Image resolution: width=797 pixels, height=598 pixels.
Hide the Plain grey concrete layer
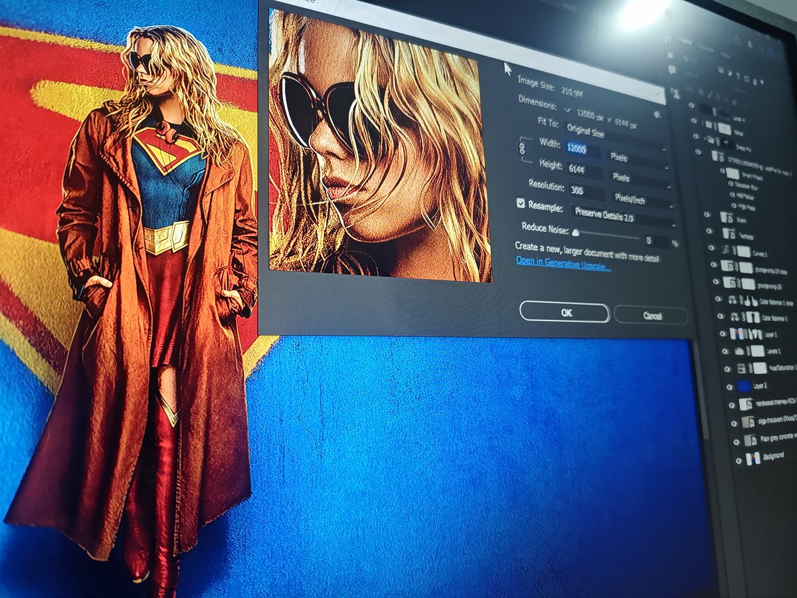point(737,442)
